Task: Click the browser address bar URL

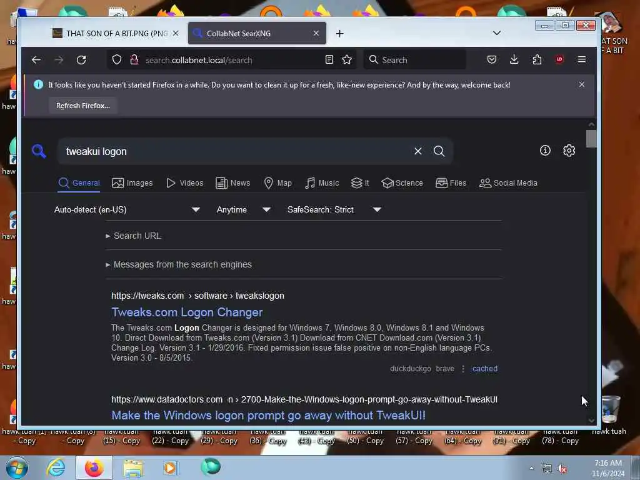Action: 199,60
